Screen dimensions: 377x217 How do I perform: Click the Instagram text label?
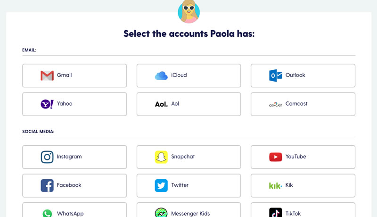pos(69,157)
